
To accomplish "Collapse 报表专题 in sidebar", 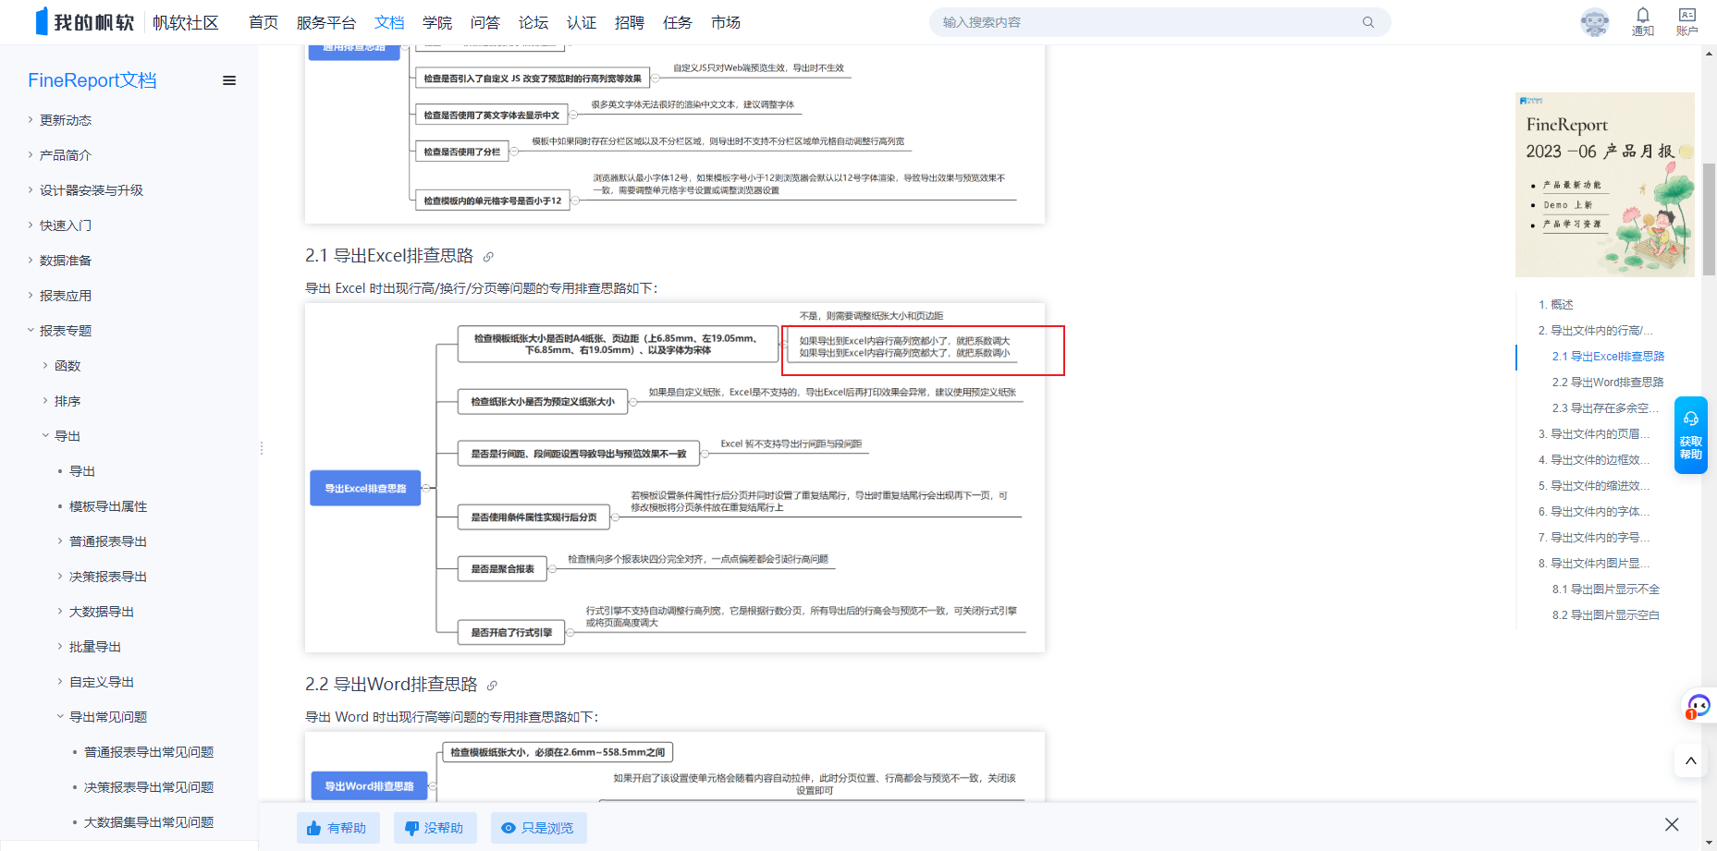I will pyautogui.click(x=31, y=330).
